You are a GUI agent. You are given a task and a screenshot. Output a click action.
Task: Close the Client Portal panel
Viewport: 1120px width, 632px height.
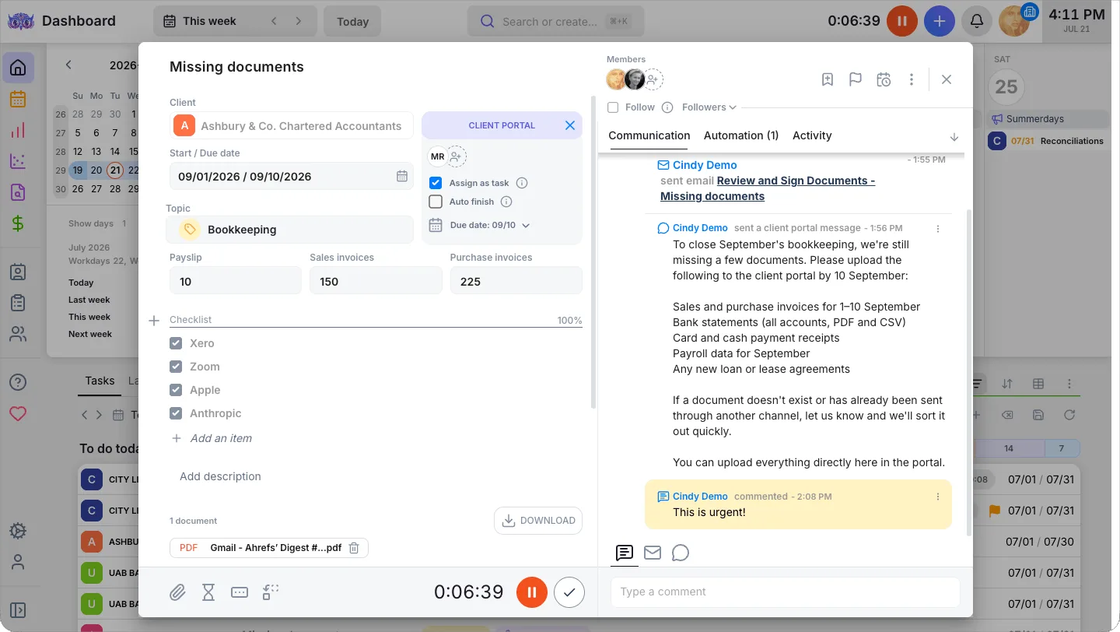pyautogui.click(x=570, y=125)
